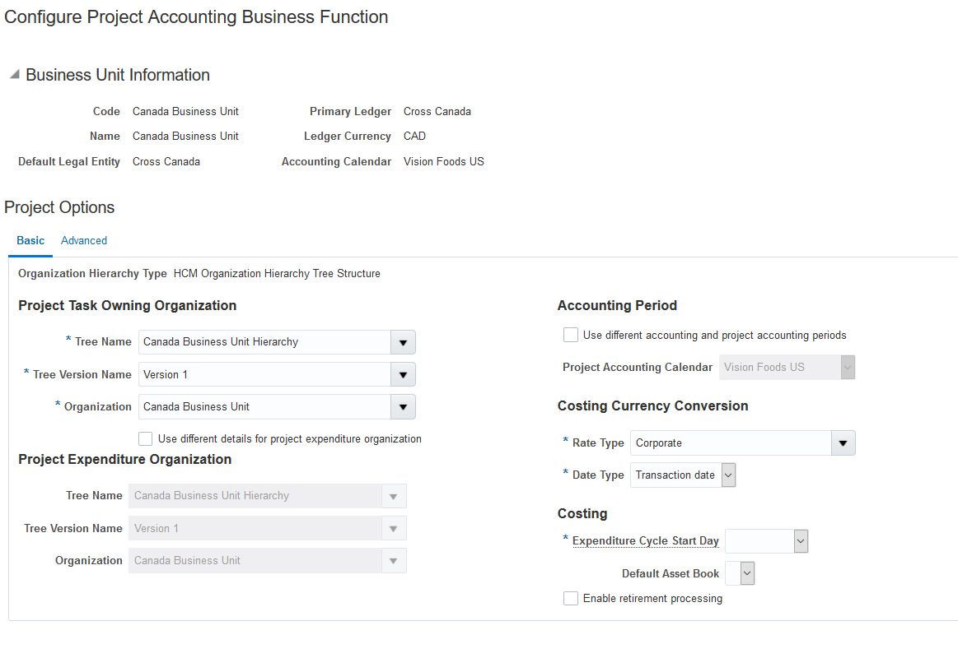
Task: Enable retirement processing checkbox
Action: pos(570,599)
